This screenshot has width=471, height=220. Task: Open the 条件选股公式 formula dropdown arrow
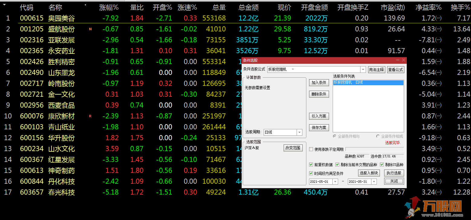(363, 70)
